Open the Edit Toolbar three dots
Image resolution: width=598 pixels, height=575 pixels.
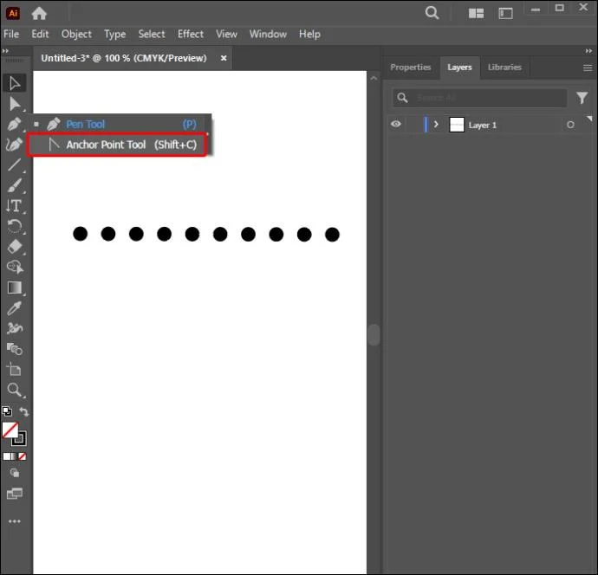pos(15,521)
